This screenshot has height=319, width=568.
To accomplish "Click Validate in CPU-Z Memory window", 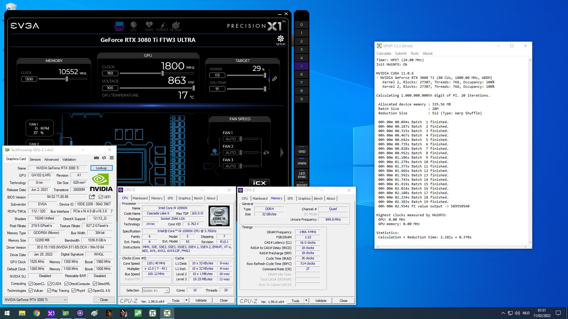I will (x=321, y=301).
